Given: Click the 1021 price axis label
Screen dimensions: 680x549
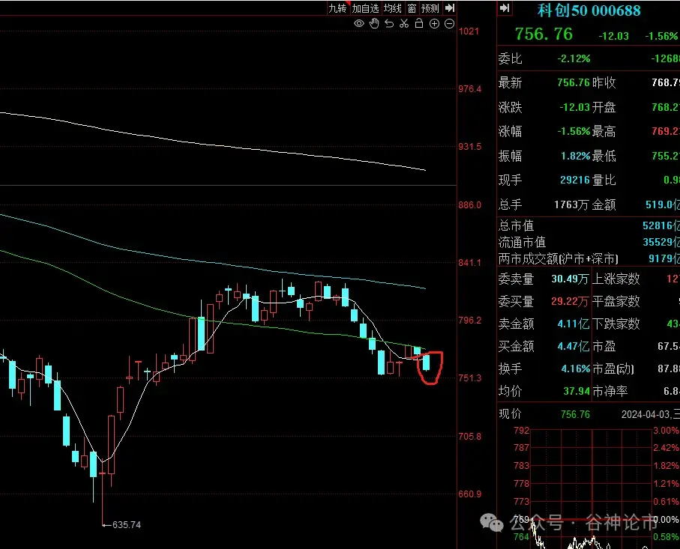Looking at the screenshot, I should click(x=469, y=31).
